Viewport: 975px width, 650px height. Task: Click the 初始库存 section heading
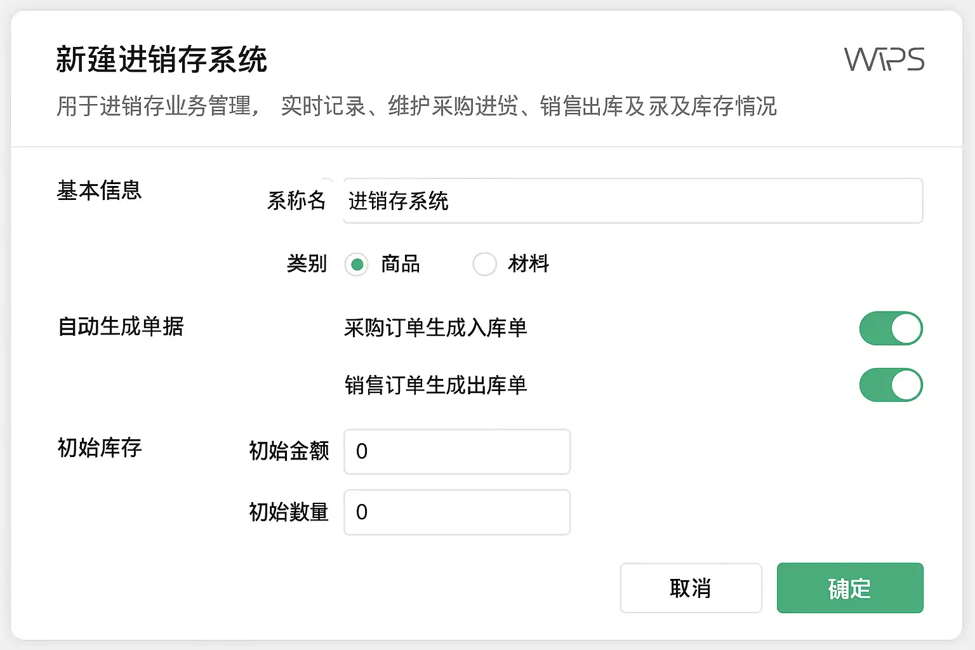pos(100,448)
